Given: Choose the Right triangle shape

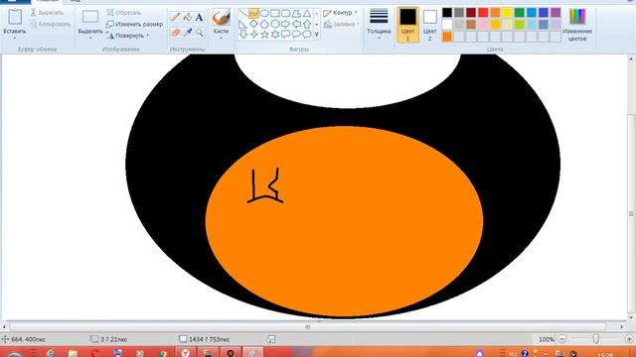Looking at the screenshot, I should click(242, 24).
